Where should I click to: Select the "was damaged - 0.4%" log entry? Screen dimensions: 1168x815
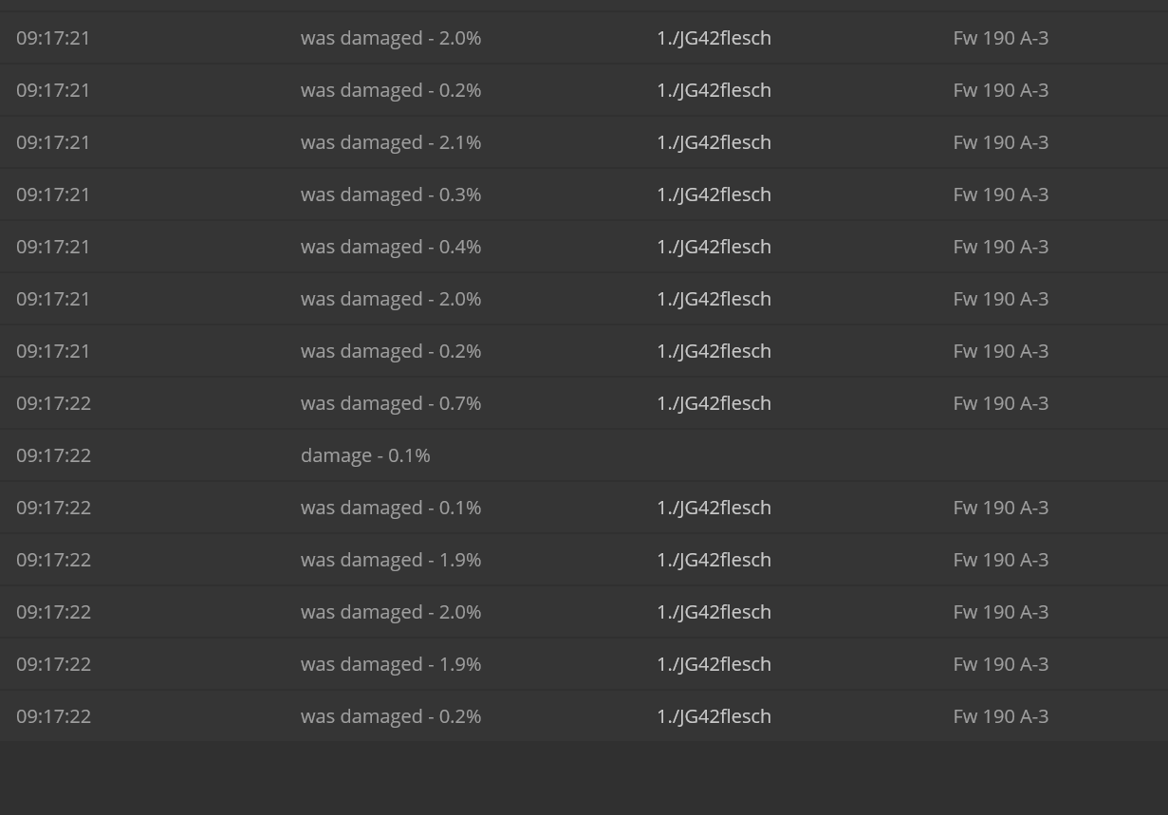pos(584,247)
